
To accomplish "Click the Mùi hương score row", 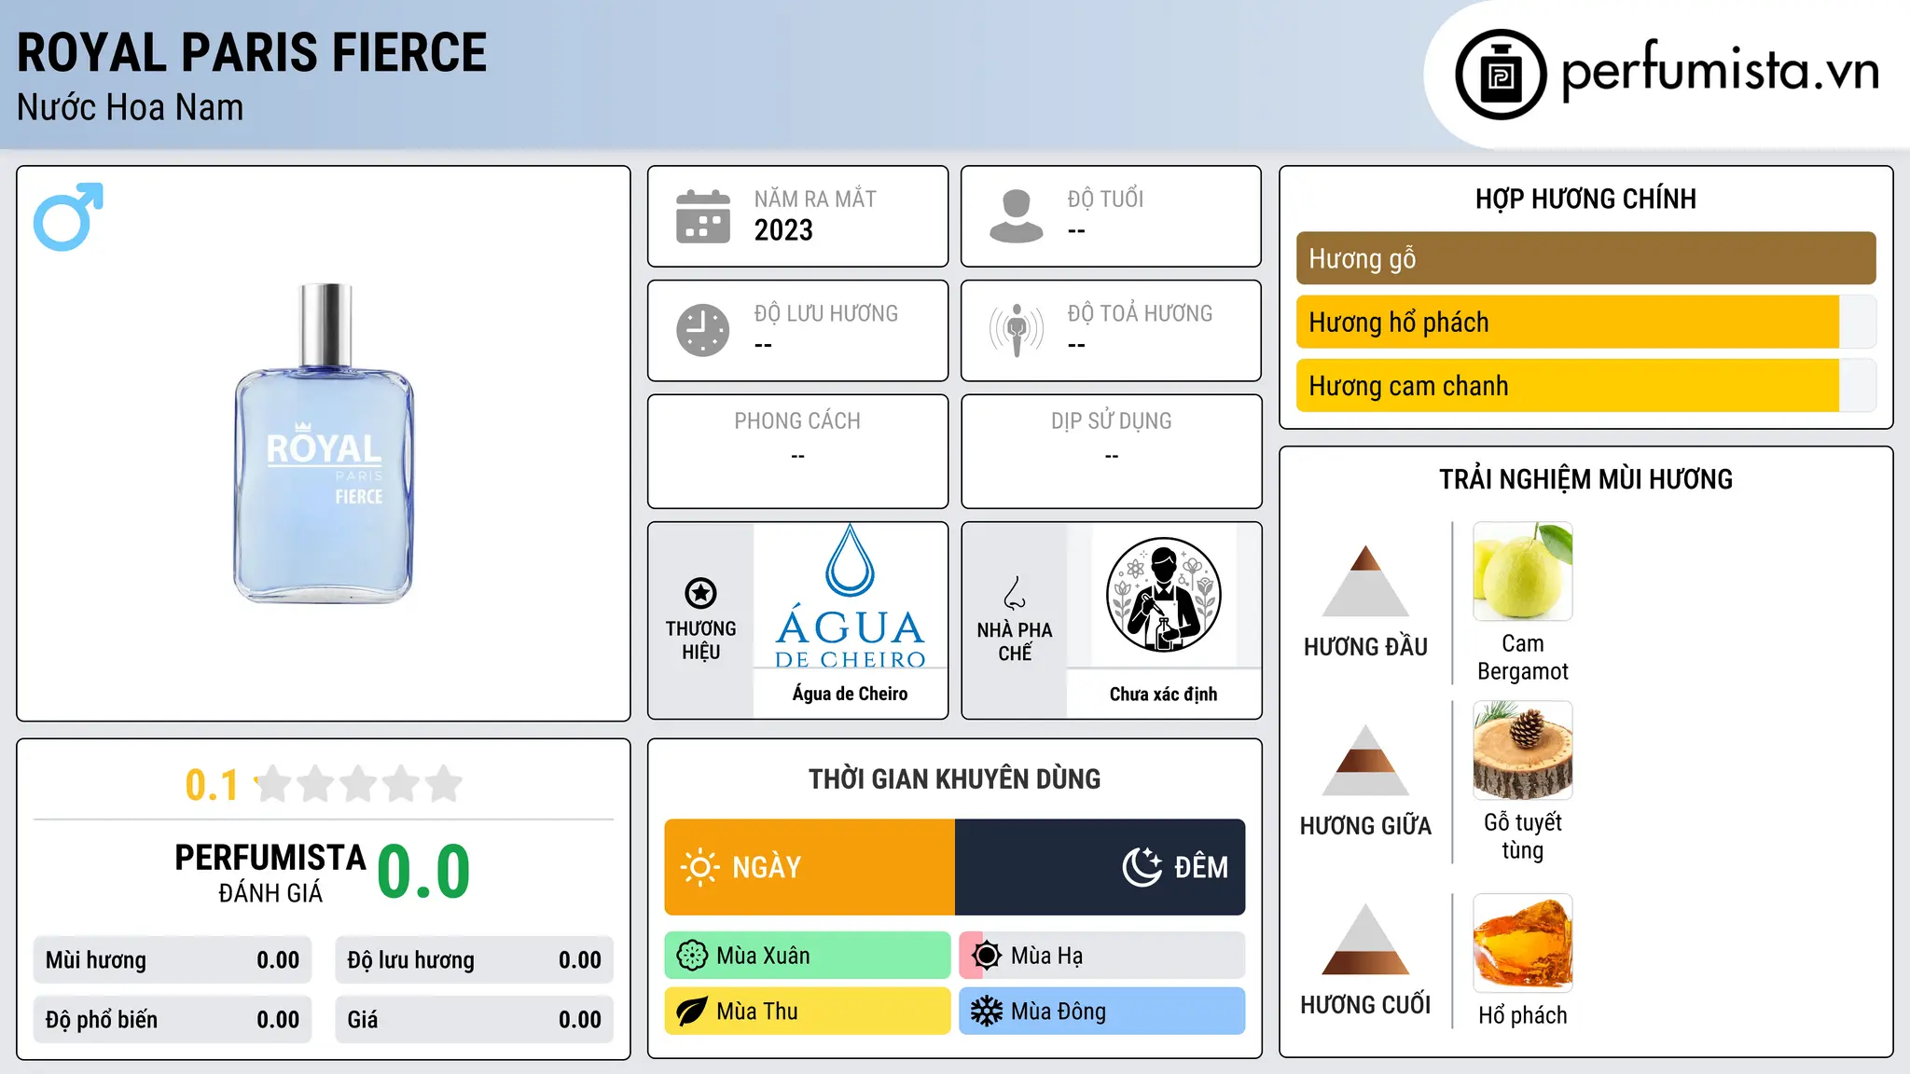I will 173,960.
